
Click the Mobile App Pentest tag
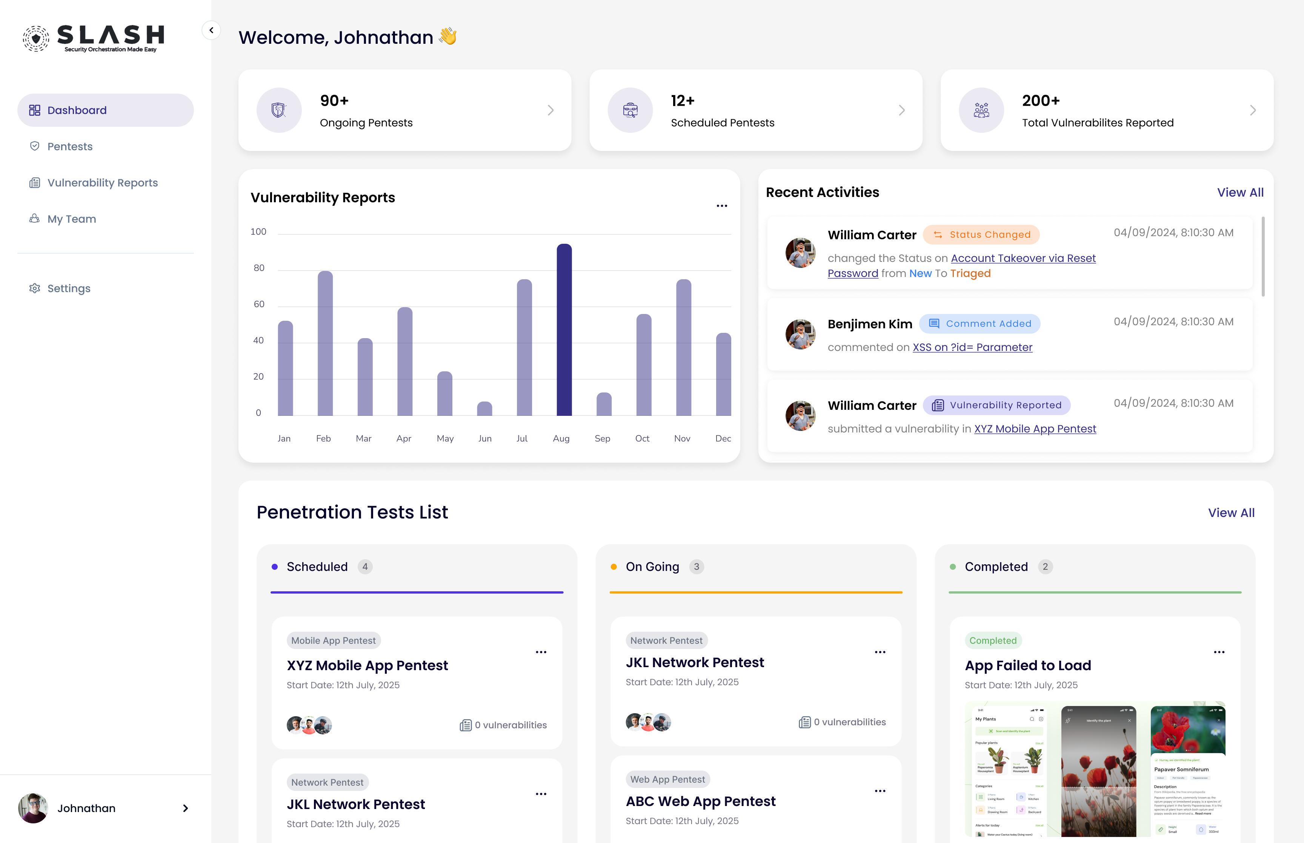click(x=333, y=640)
